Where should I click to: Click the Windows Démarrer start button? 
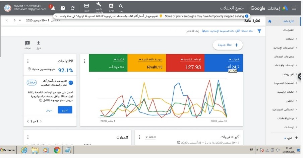8,150
